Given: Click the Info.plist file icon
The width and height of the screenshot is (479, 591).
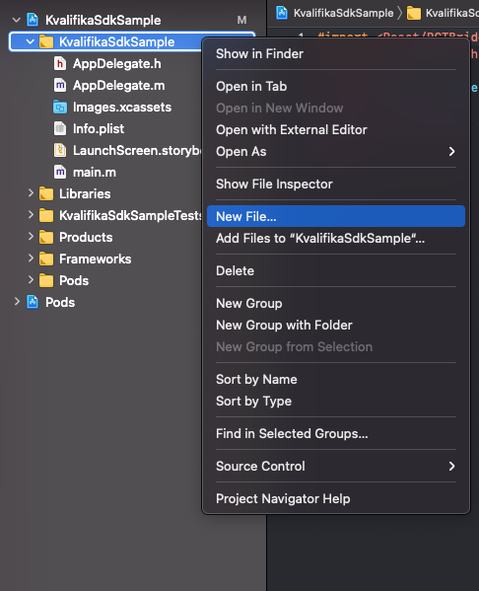Looking at the screenshot, I should tap(60, 129).
